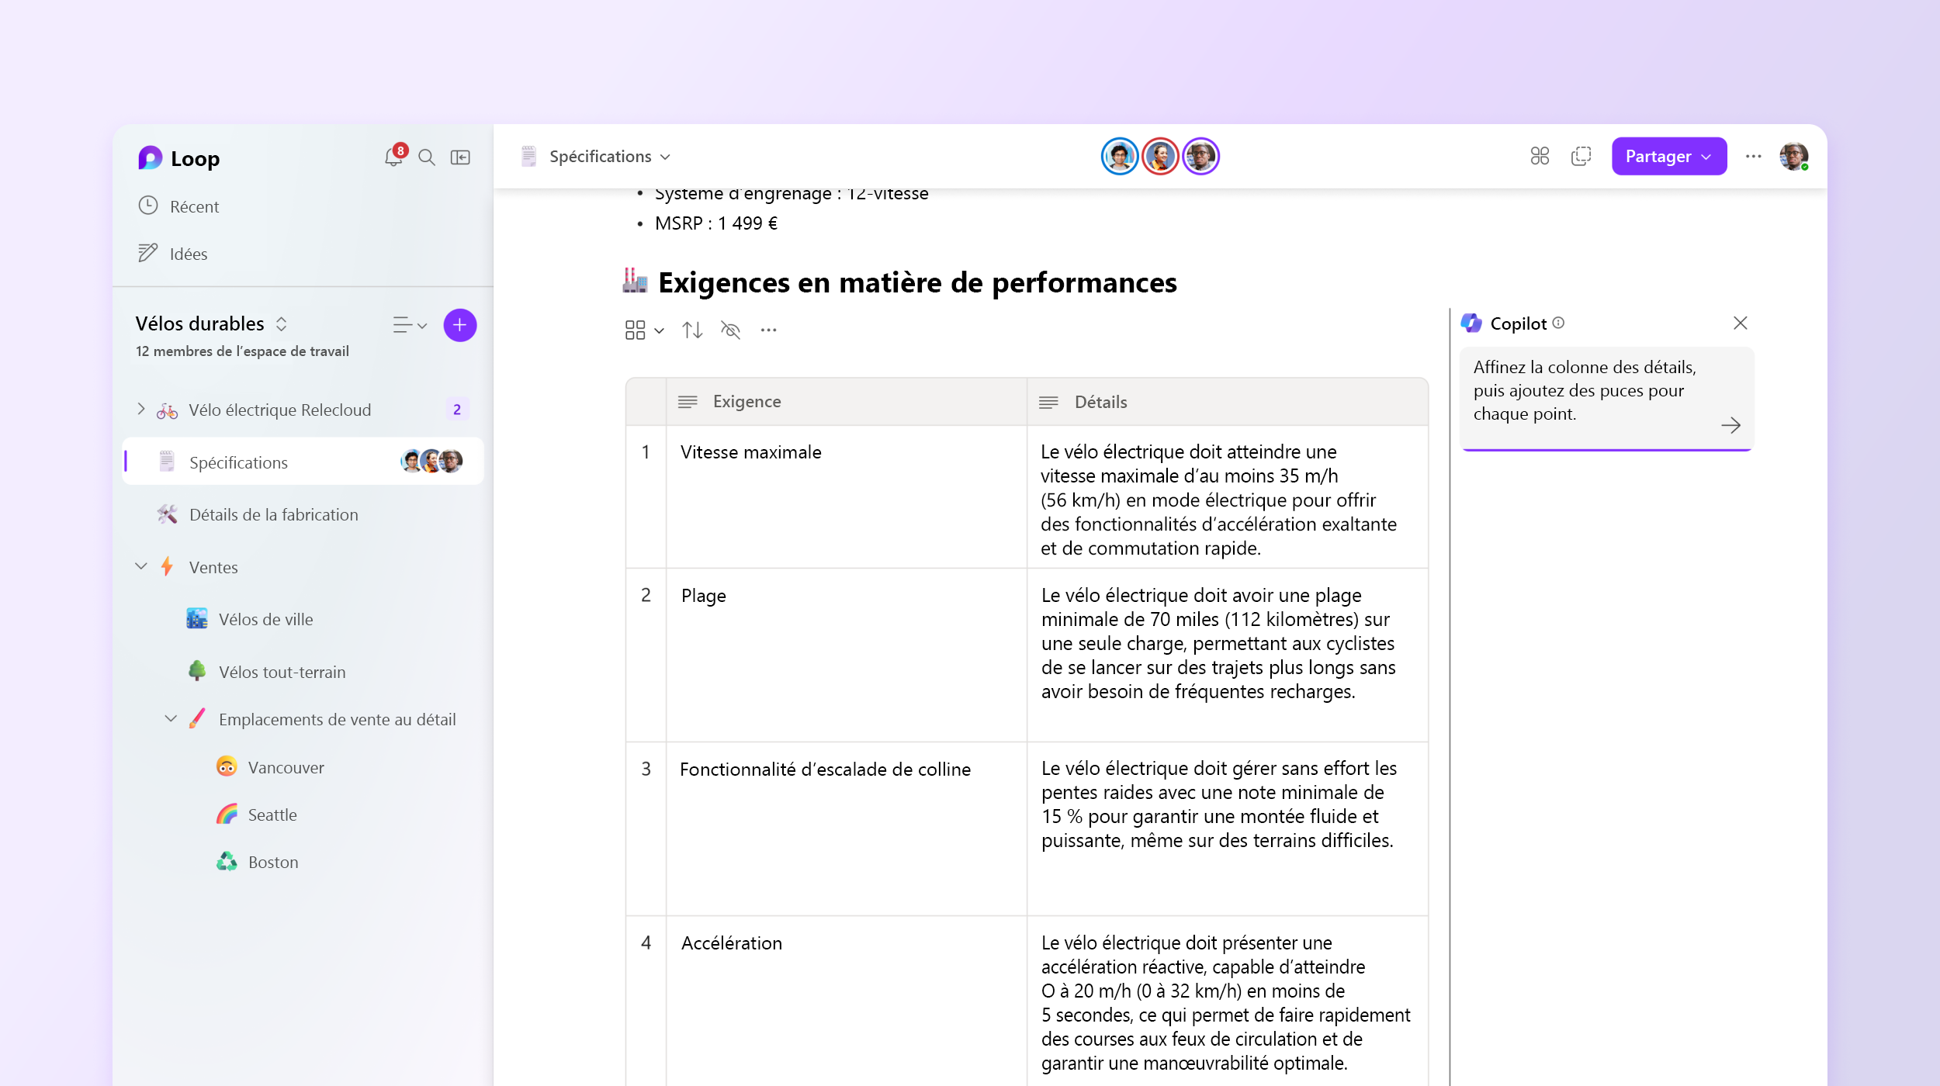Click the MSRP : 1 499 € bullet
The width and height of the screenshot is (1940, 1086).
click(715, 223)
